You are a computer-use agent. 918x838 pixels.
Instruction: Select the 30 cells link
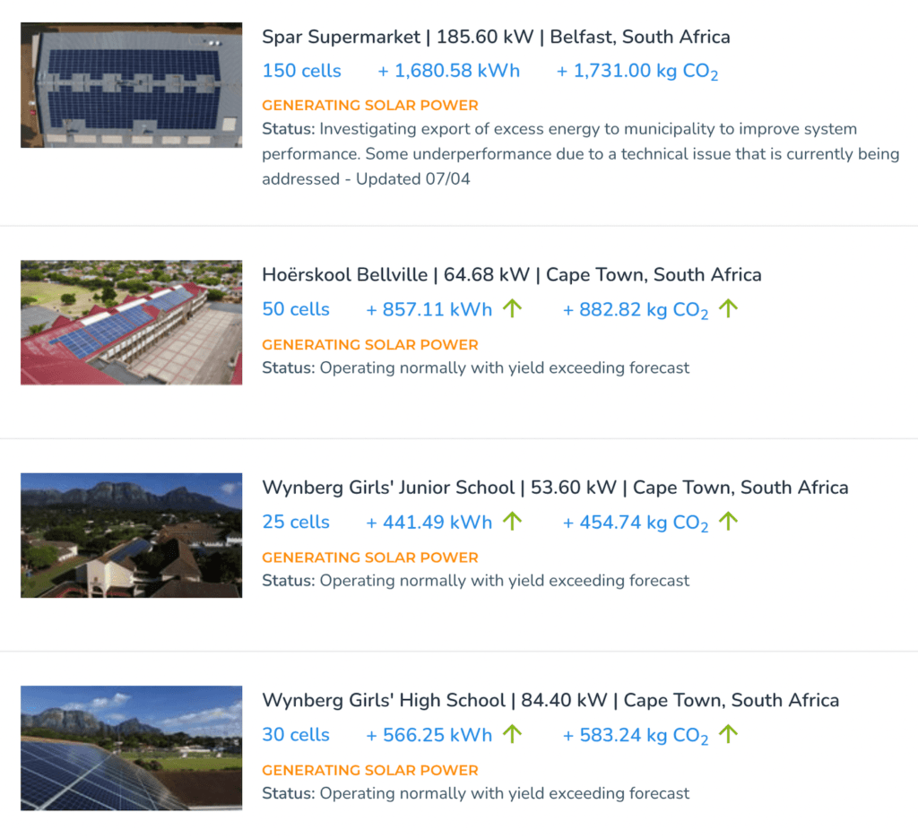[x=296, y=735]
